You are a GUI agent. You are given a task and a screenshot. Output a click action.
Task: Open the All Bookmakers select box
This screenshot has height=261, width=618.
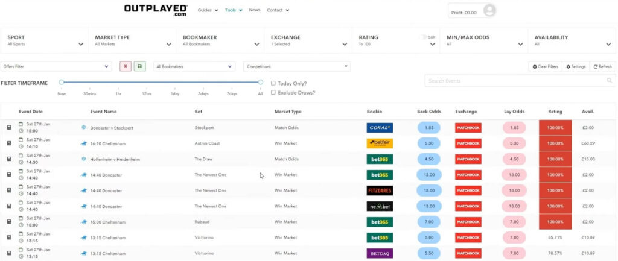(194, 66)
